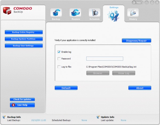Open the View Log button
The image size is (160, 125).
(124, 73)
